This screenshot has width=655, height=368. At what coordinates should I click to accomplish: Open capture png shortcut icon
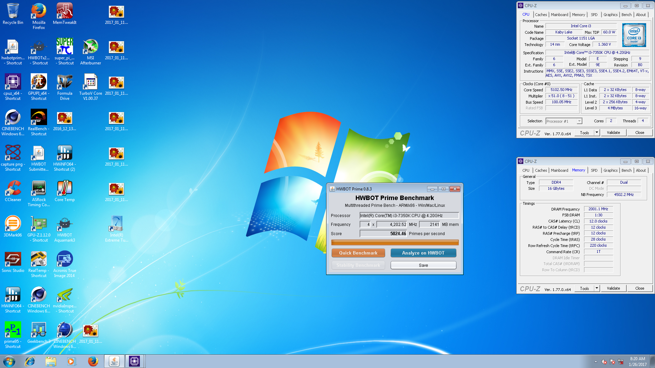coord(13,158)
